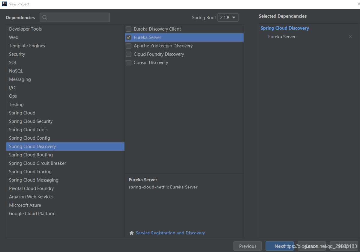Click the Previous button
The width and height of the screenshot is (360, 252).
[x=247, y=246]
